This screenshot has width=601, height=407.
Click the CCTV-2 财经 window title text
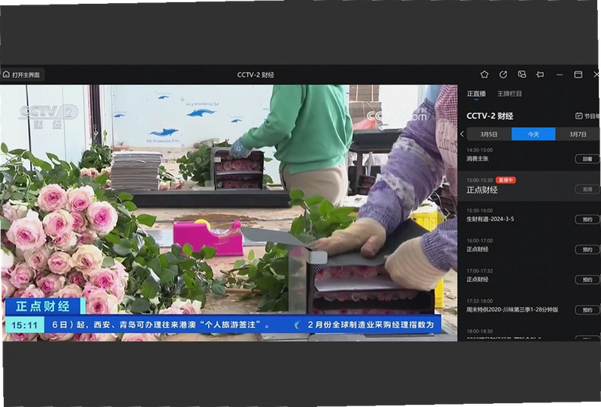point(255,75)
